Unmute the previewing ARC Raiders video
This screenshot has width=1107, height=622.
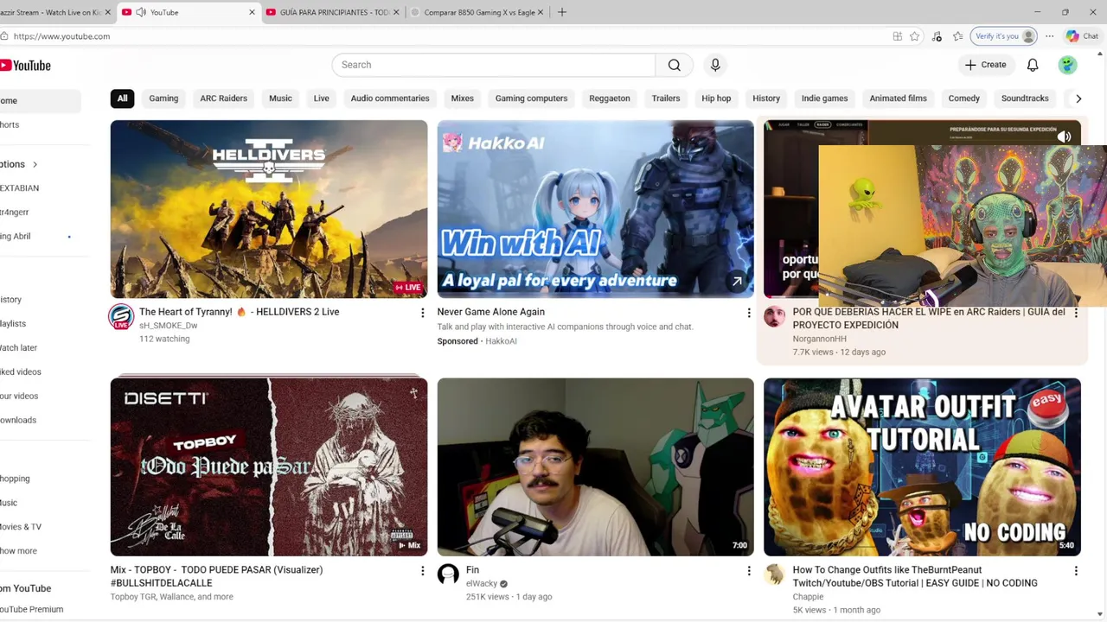(1064, 136)
